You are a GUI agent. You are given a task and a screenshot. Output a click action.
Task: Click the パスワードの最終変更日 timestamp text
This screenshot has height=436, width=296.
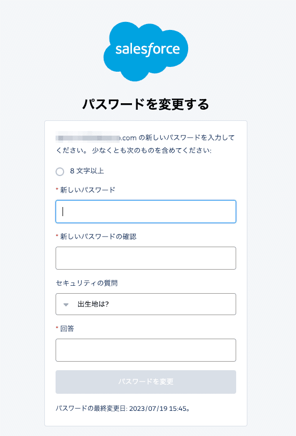123,409
